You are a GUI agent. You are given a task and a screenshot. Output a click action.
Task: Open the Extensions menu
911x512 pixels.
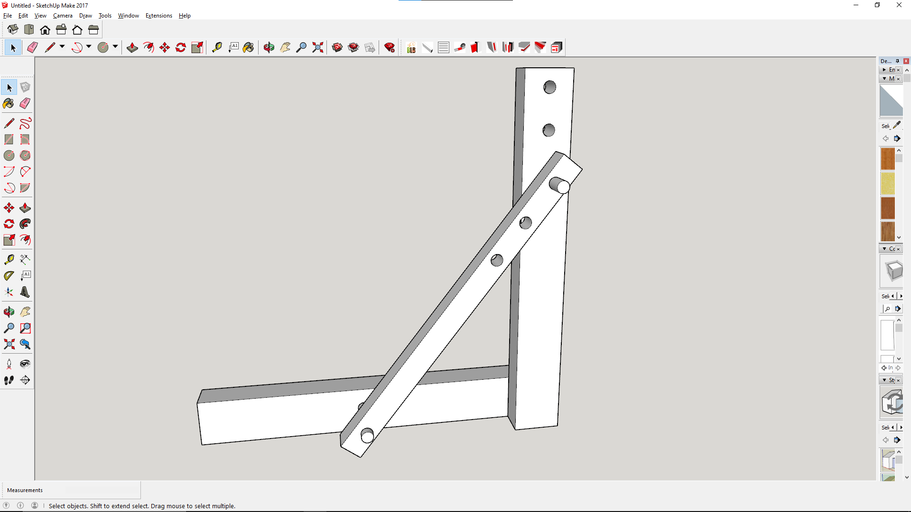[158, 16]
